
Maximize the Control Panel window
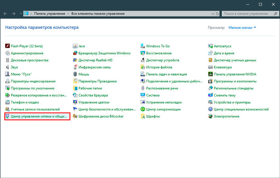pos(261,4)
